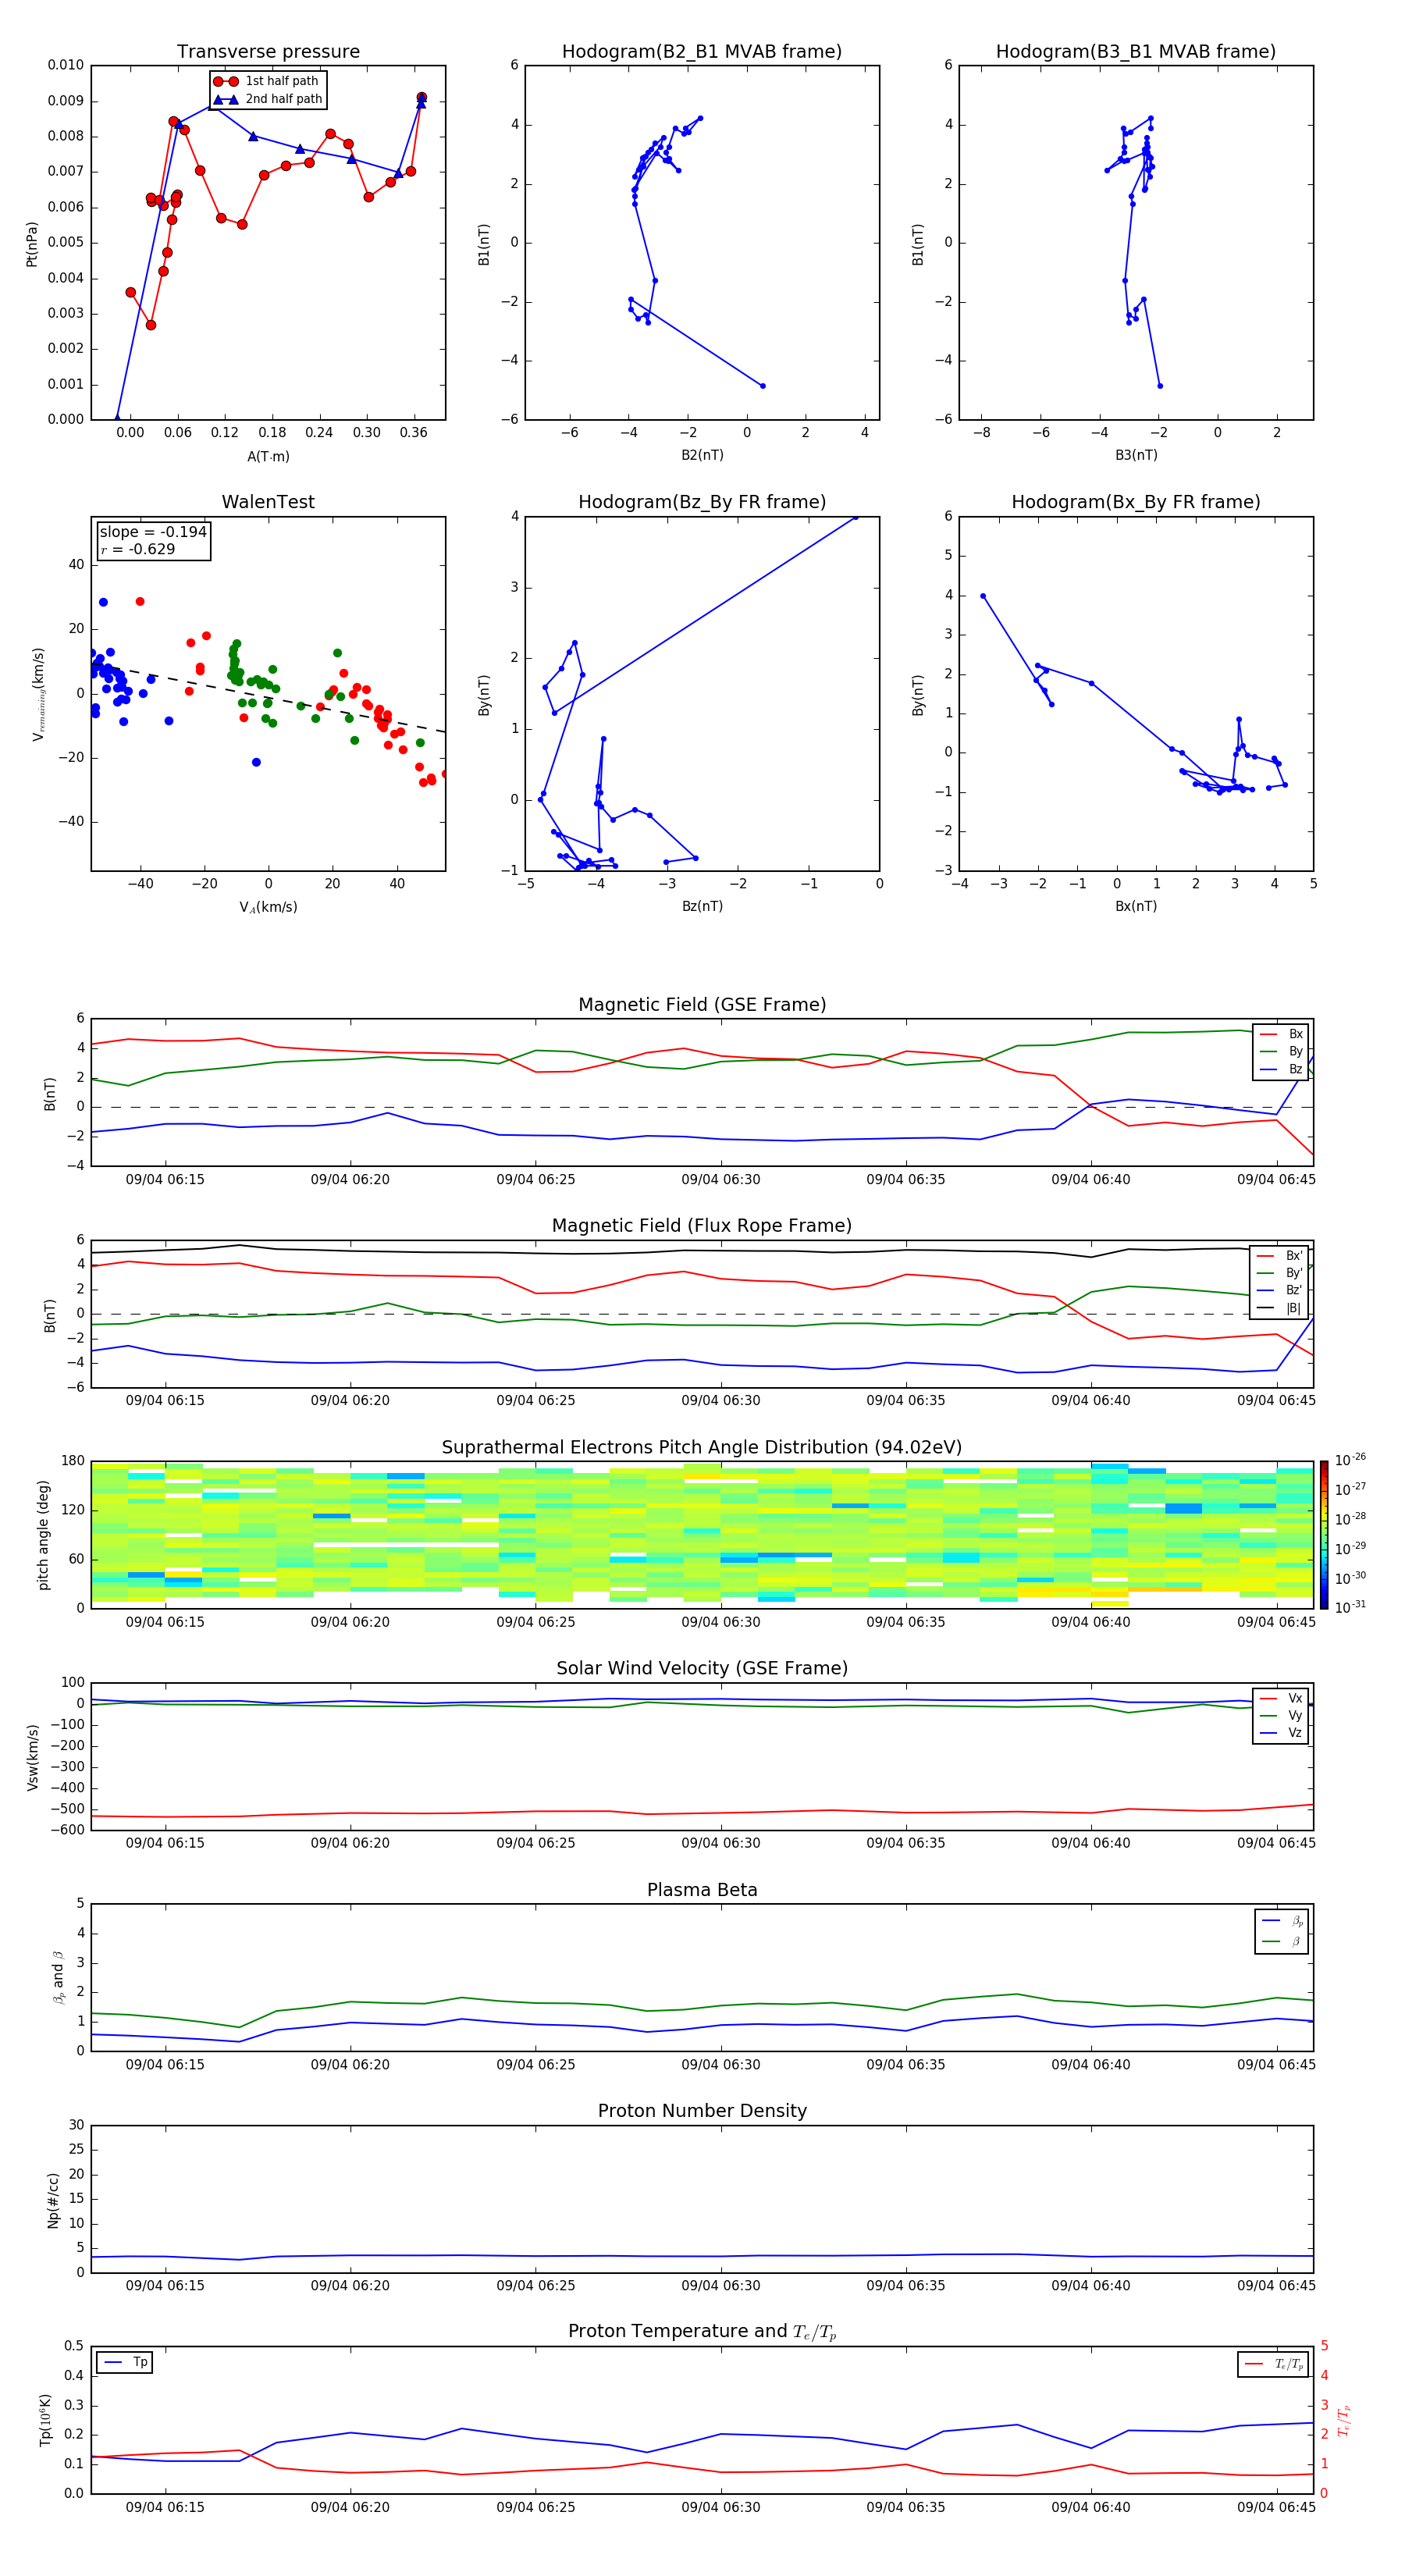Click the '|B|' legend entry
1405x2576 pixels.
point(1279,1308)
